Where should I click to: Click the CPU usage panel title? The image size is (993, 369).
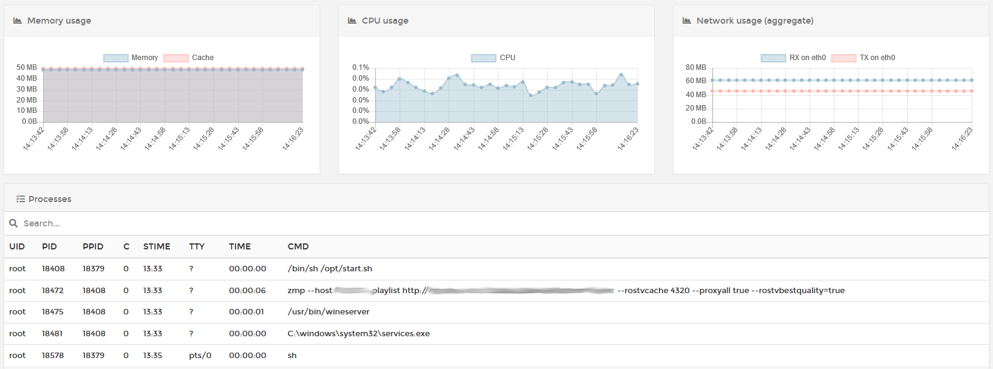[x=385, y=21]
